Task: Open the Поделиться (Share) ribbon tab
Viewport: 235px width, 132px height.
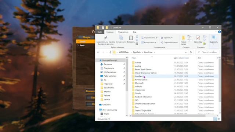Action: tap(123, 32)
